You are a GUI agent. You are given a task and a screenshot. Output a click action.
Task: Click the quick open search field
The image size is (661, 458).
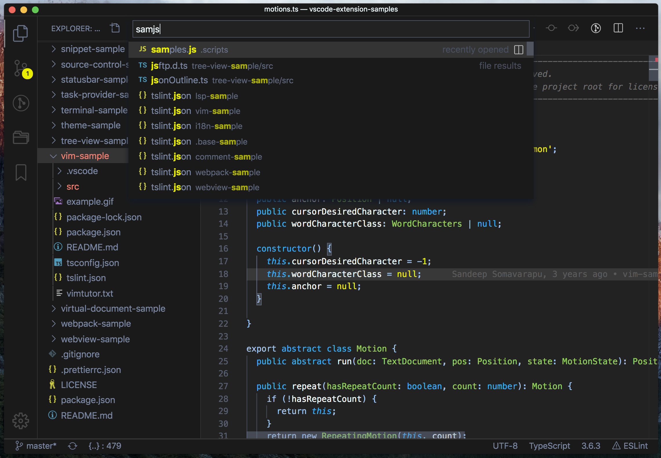coord(331,29)
